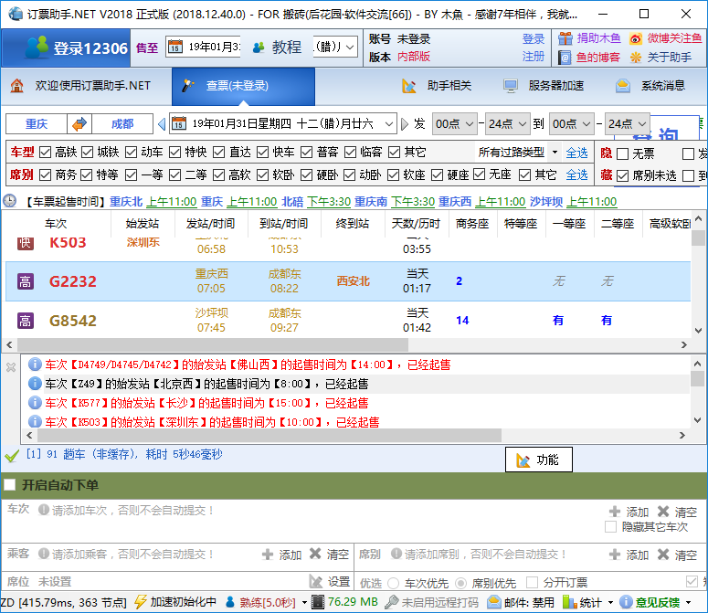Go to next day arrow

pyautogui.click(x=405, y=123)
